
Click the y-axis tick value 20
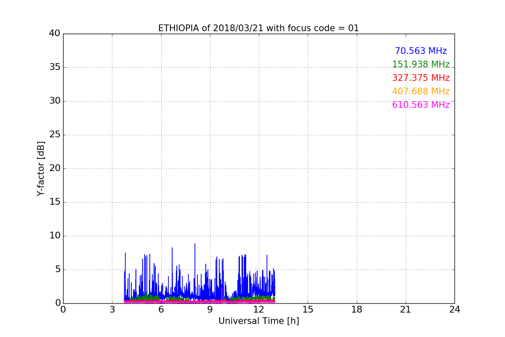tap(55, 168)
